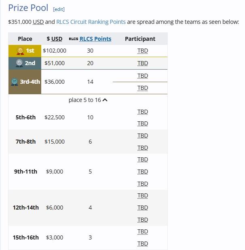Open the [edit] link beside Prize Pool
The height and width of the screenshot is (250, 245).
click(x=59, y=9)
